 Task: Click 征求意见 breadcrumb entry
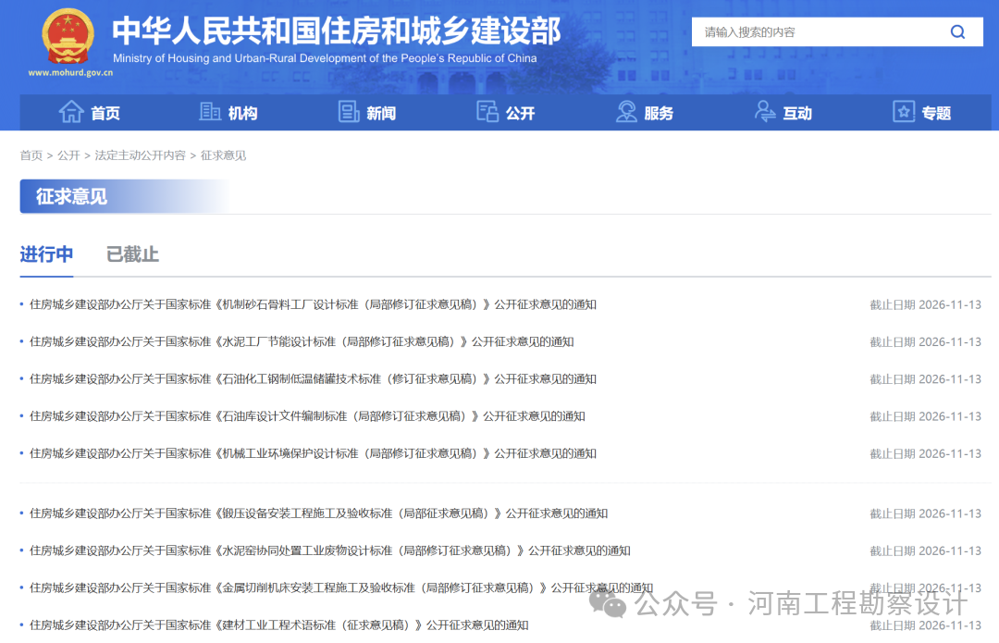pos(223,155)
